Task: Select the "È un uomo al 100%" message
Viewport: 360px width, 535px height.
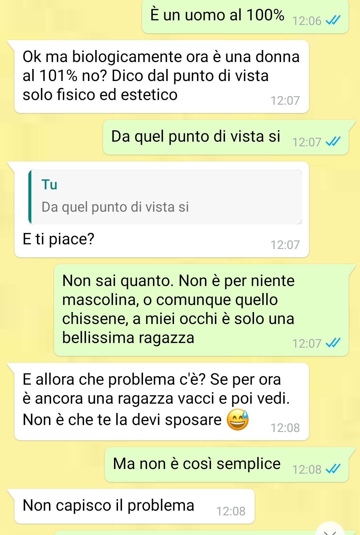Action: (245, 16)
